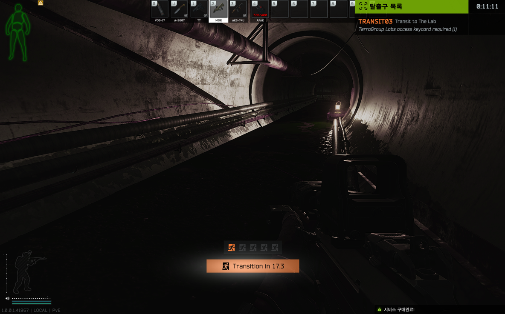Click the raid timer 0:11:11
The height and width of the screenshot is (314, 505).
click(x=487, y=6)
